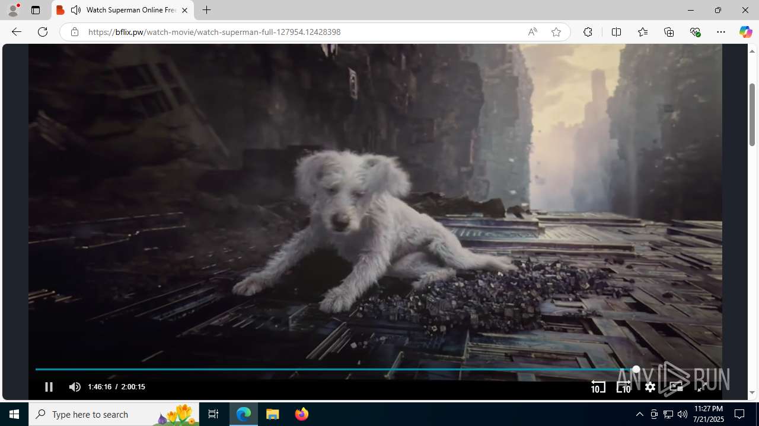
Task: Open the Favorites list
Action: tap(642, 32)
